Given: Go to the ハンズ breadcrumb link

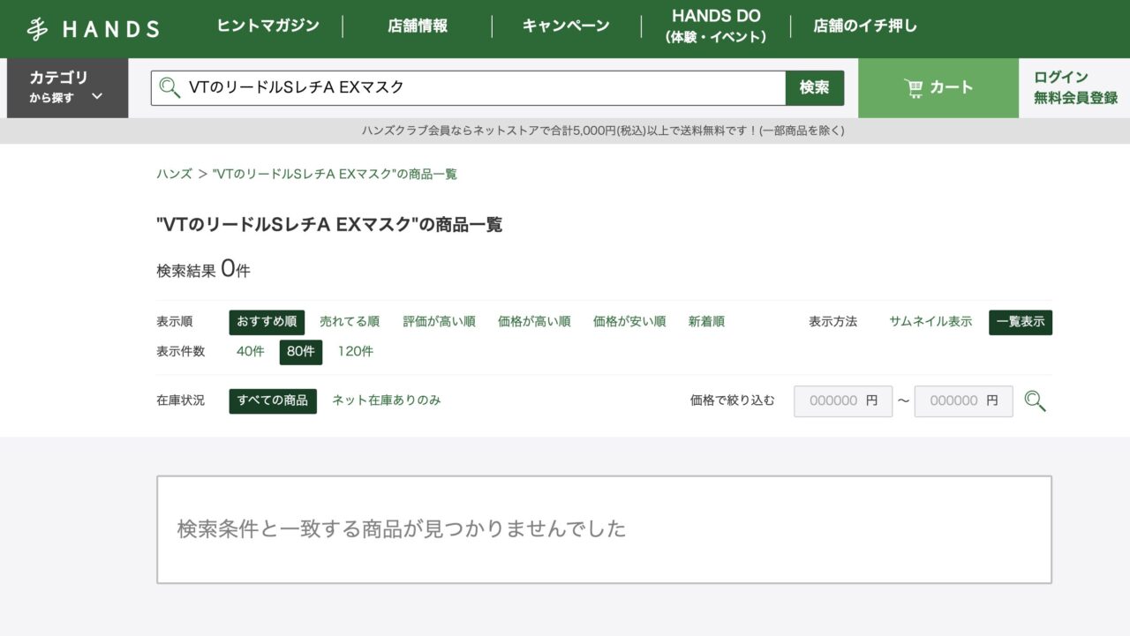Looking at the screenshot, I should (x=174, y=174).
